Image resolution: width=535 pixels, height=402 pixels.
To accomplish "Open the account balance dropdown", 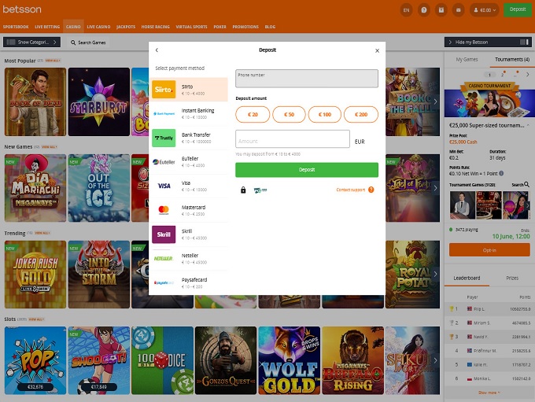I will (x=485, y=10).
